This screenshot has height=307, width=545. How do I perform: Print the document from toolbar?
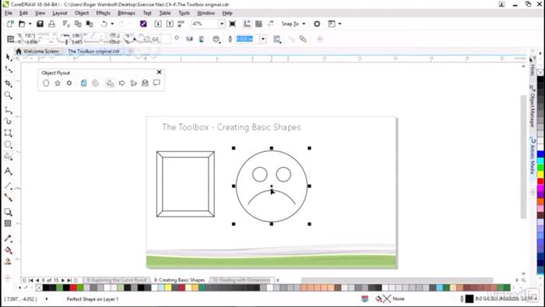coord(52,23)
